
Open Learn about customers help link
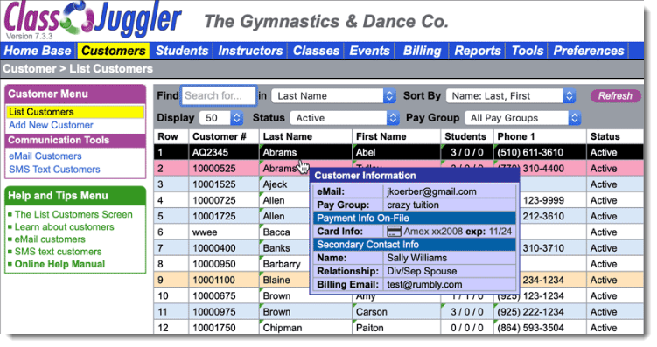click(64, 227)
